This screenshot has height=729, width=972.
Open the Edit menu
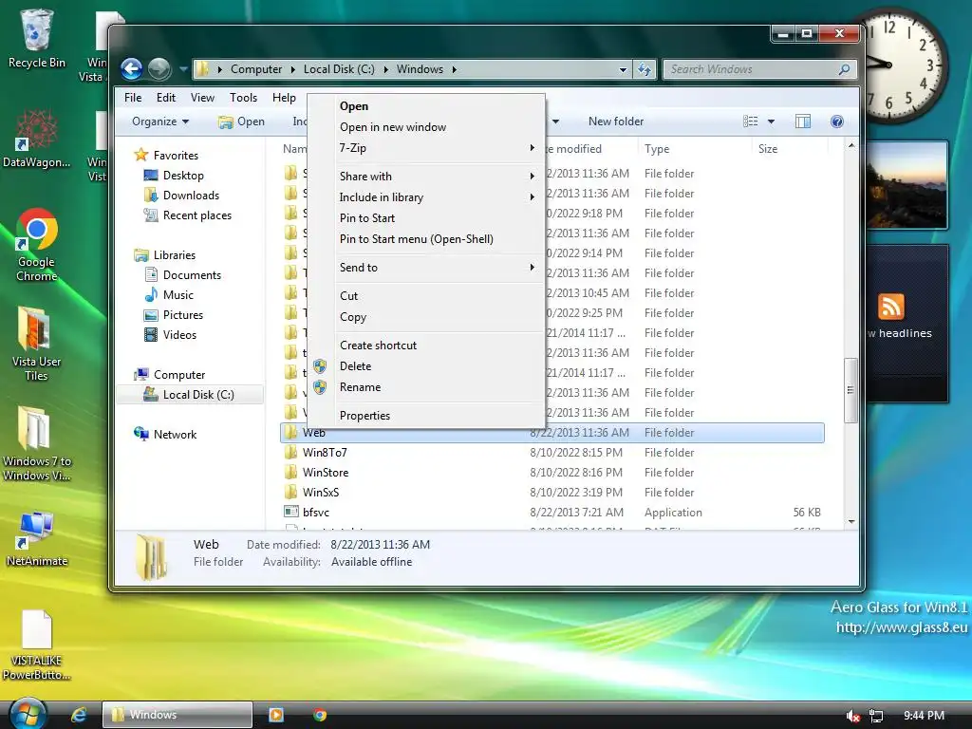(x=165, y=98)
